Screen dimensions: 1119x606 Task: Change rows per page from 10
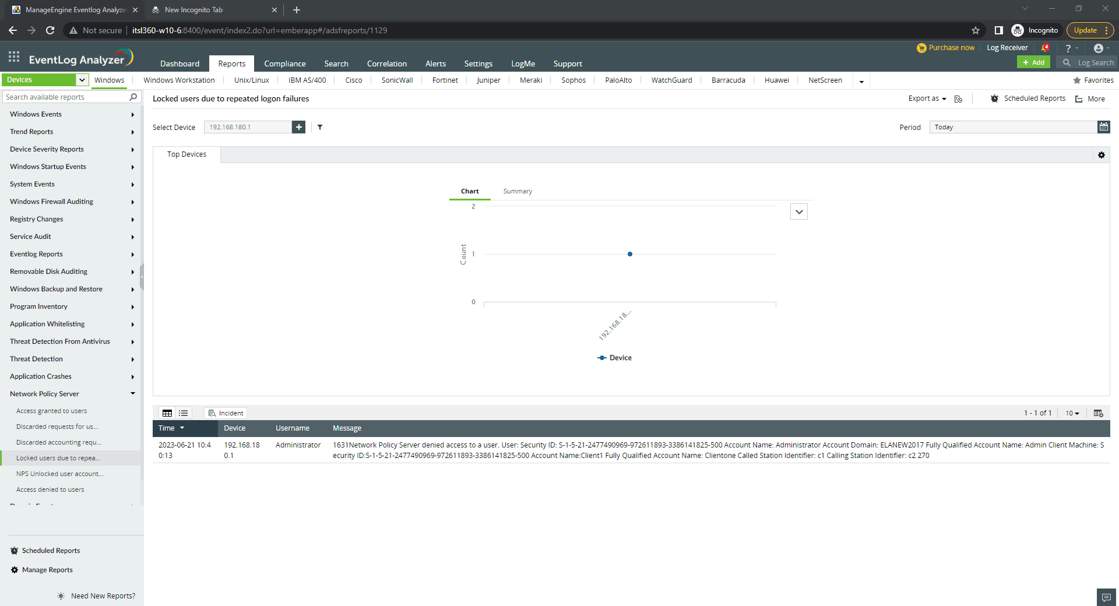click(1072, 413)
